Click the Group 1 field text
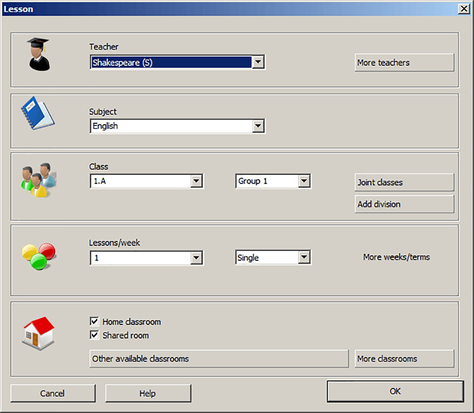474x413 pixels. [253, 181]
